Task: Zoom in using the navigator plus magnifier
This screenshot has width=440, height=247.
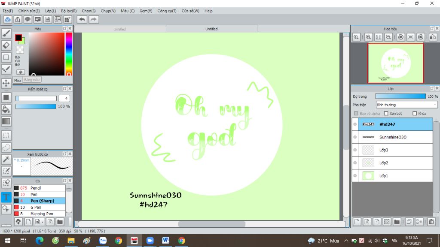Action: tap(368, 37)
